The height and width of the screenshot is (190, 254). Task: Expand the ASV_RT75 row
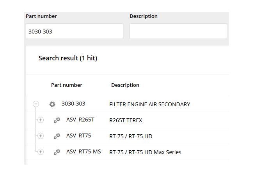click(x=41, y=136)
